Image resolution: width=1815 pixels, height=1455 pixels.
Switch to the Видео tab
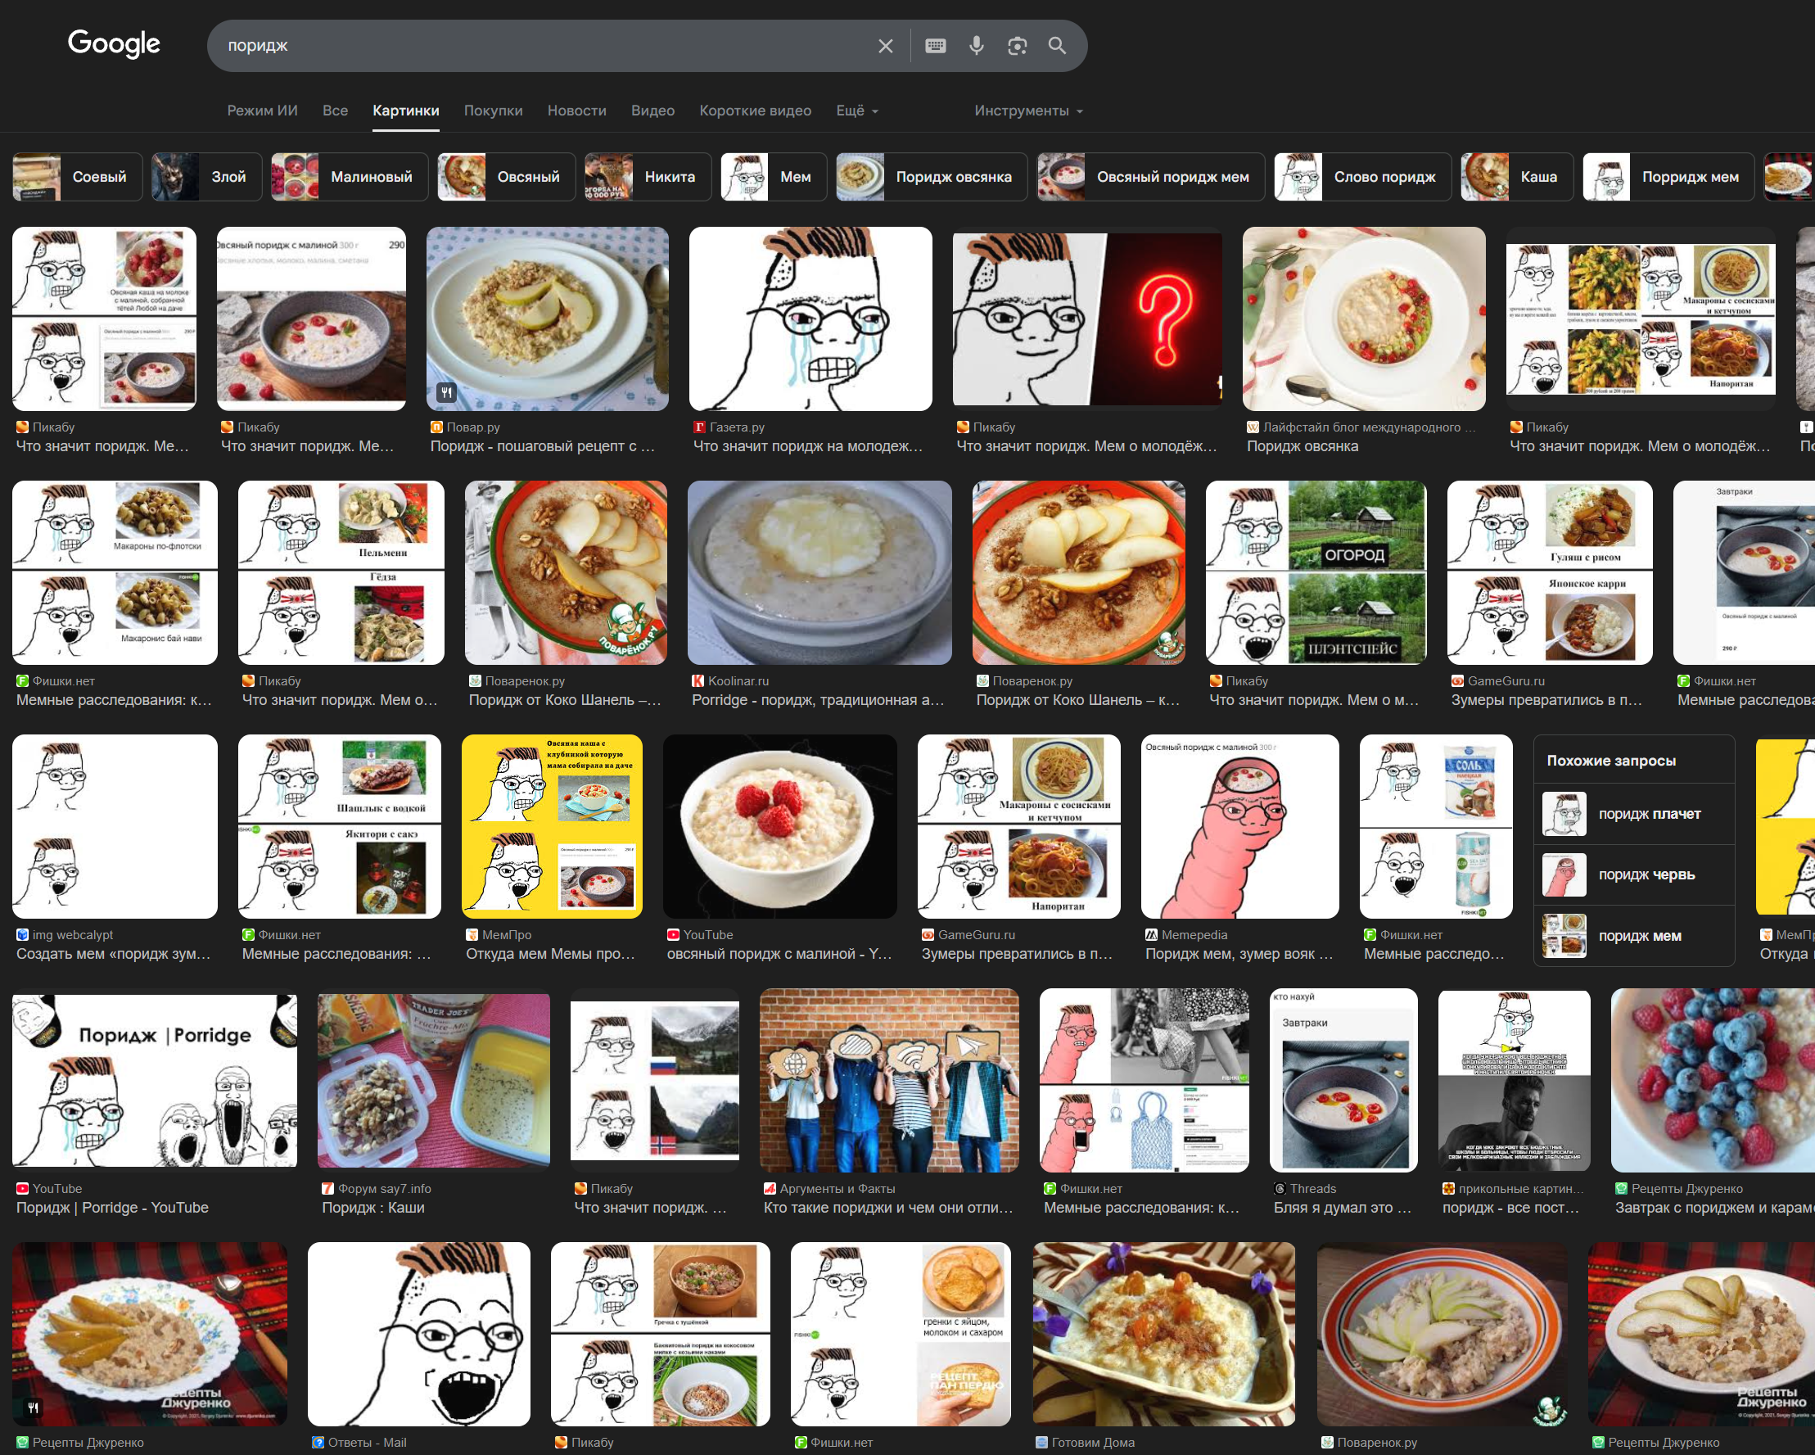pyautogui.click(x=652, y=111)
